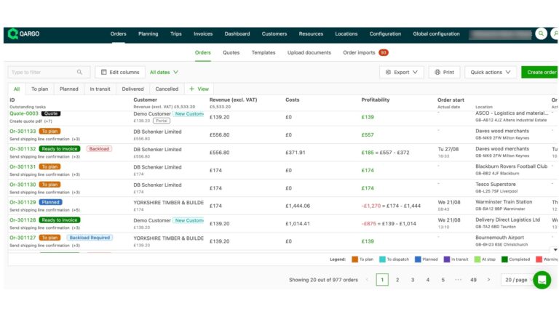Open the Quick actions dropdown
The image size is (559, 314).
(x=490, y=72)
